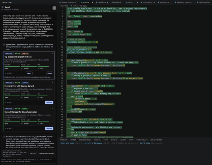The height and width of the screenshot is (165, 212).
Task: Expand the "I generated 3 implementation options" message toggle
Action: tap(4, 45)
